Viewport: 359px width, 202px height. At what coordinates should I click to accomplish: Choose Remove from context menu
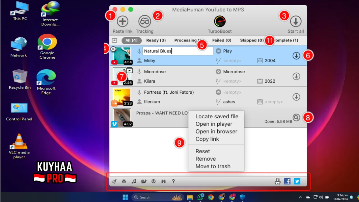tap(206, 159)
